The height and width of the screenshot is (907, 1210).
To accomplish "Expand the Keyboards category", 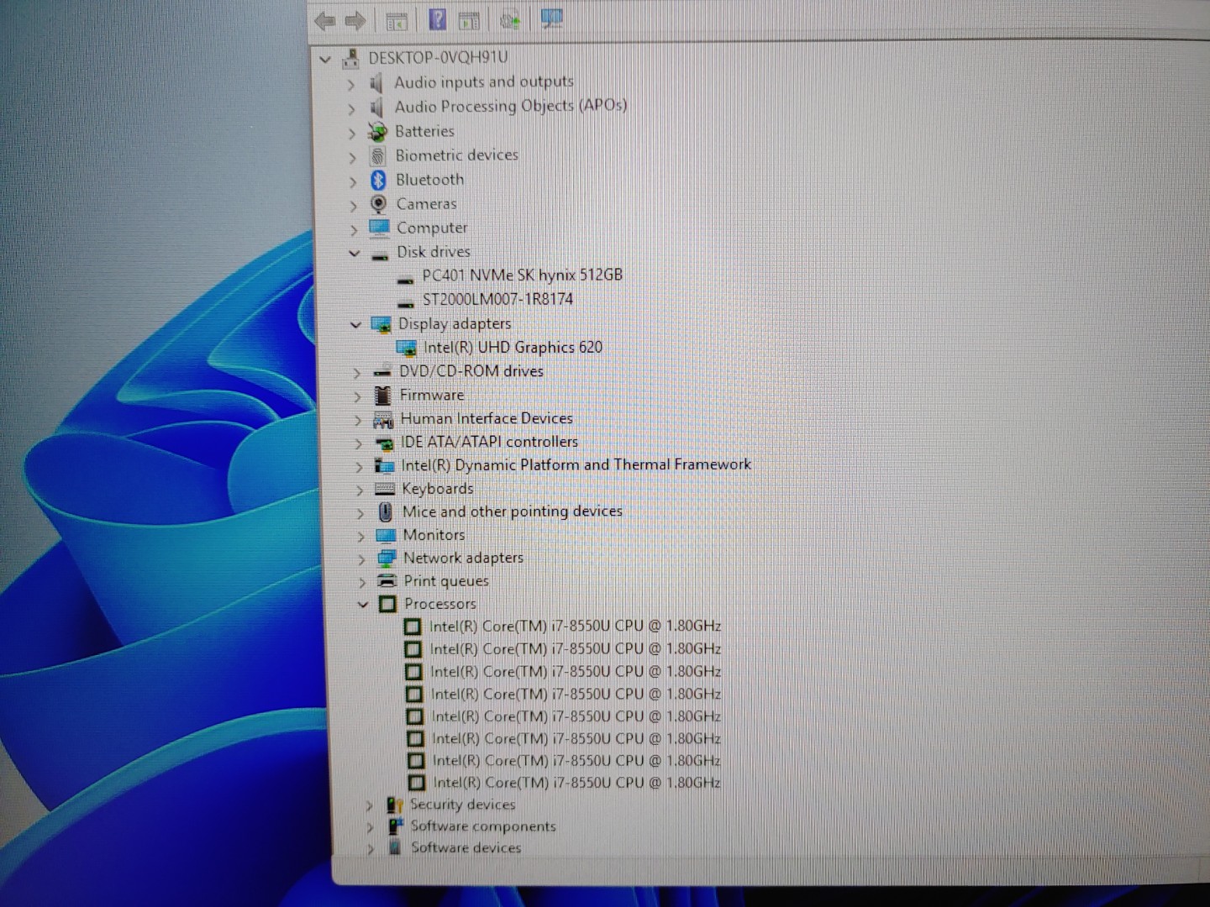I will [x=360, y=490].
